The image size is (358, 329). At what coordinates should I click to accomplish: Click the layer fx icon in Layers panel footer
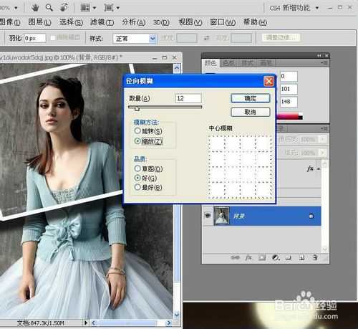click(248, 257)
